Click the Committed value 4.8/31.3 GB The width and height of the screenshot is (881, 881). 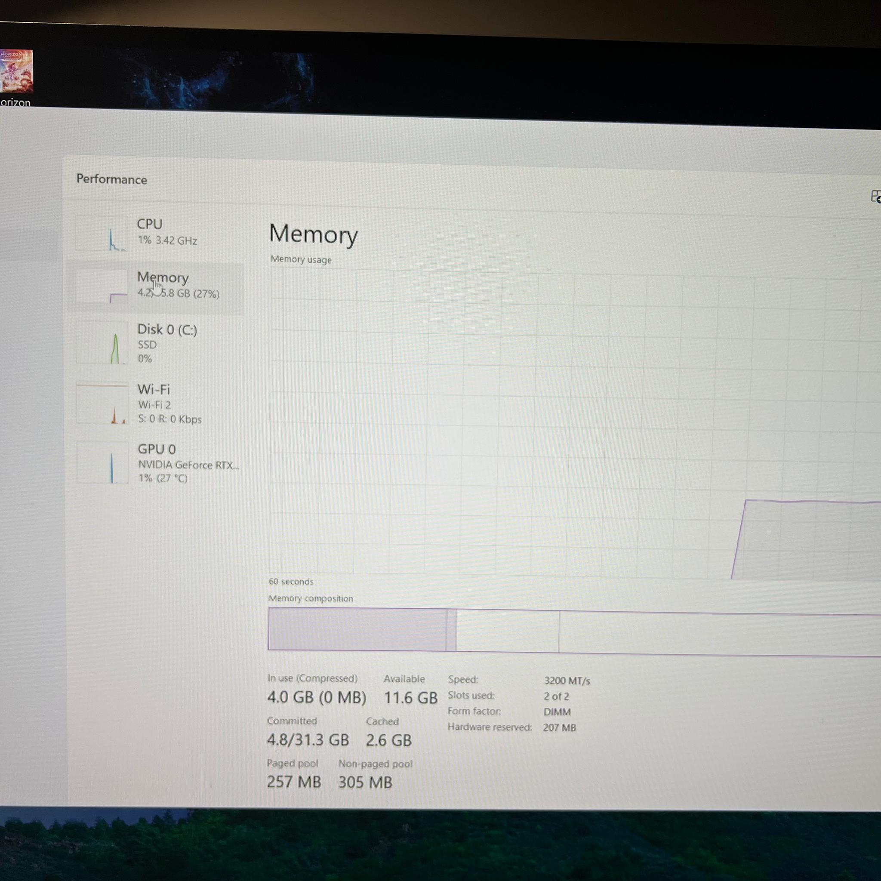point(308,740)
